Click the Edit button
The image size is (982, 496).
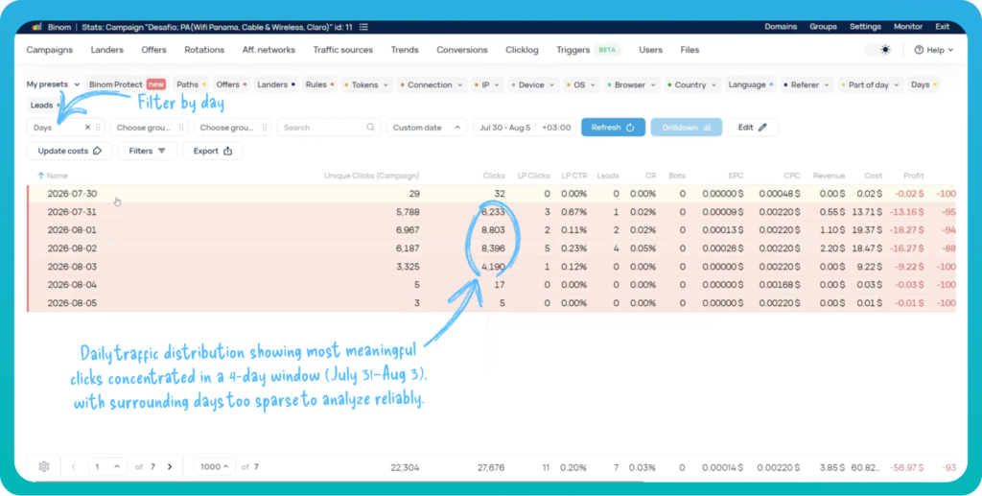tap(753, 128)
